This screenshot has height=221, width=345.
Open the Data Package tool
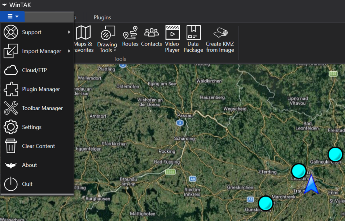(x=193, y=39)
